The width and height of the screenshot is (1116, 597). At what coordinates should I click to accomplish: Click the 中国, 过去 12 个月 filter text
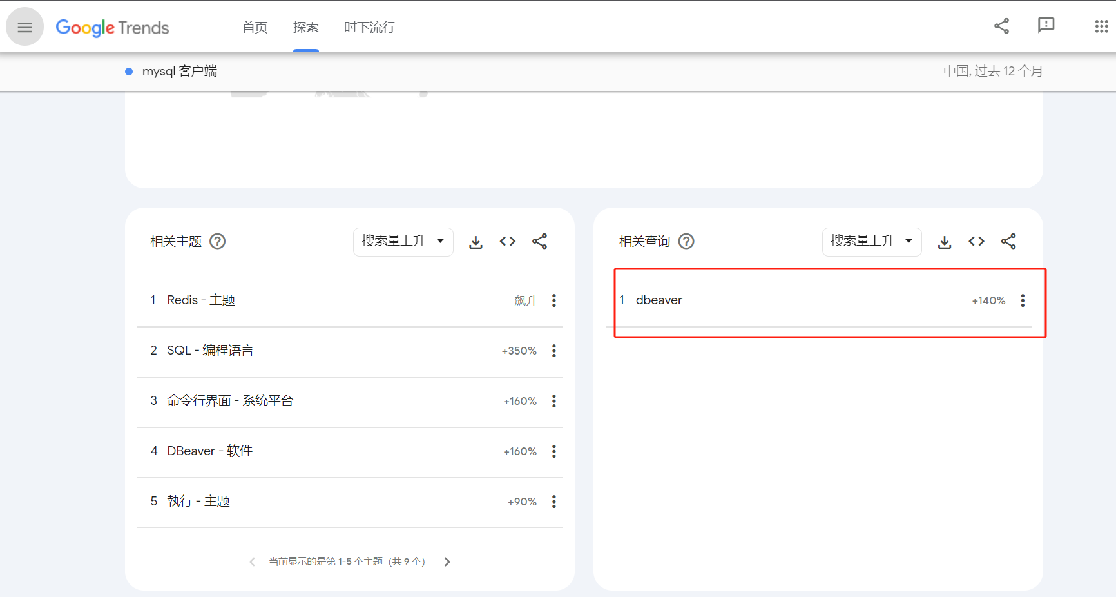point(993,71)
